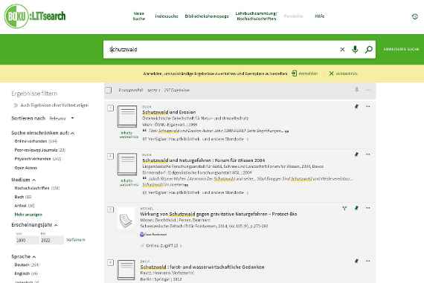The width and height of the screenshot is (424, 283).
Task: Open title Schutzwald und Naturgefahren : Forum für Wissen
Action: coord(204,160)
